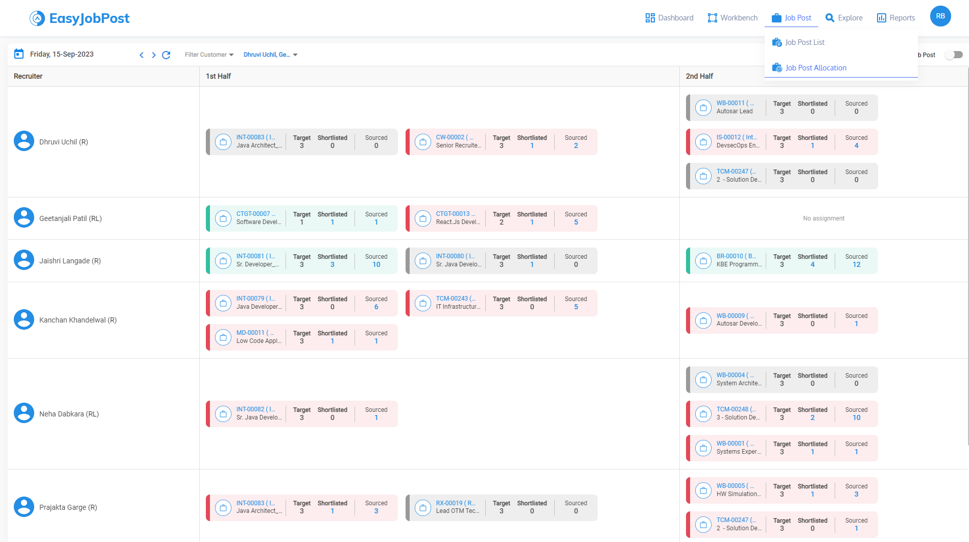Open the Dhruvi Uchil recruiter filter dropdown

pos(270,55)
